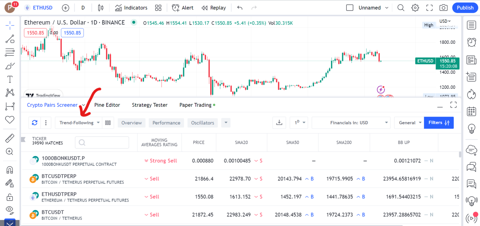
Task: Open the Hotlists flame icon panel
Action: pyautogui.click(x=472, y=94)
